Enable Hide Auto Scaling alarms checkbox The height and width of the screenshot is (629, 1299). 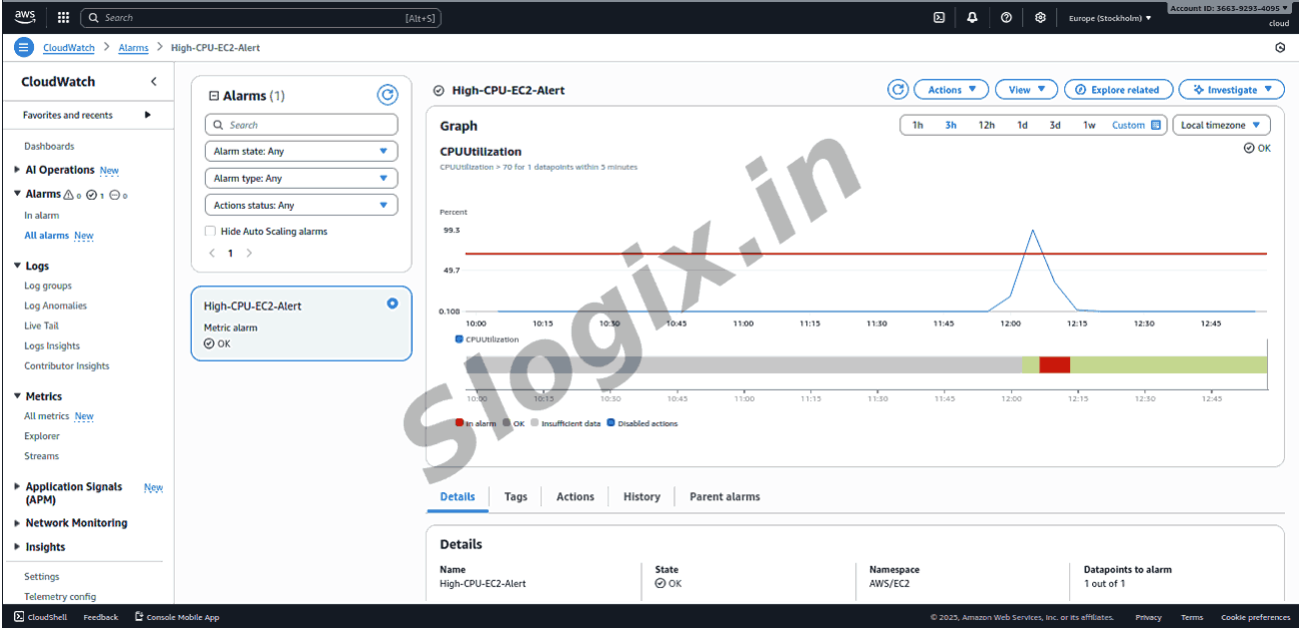(x=210, y=232)
